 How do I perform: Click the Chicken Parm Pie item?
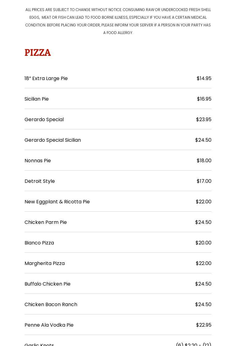coord(46,222)
